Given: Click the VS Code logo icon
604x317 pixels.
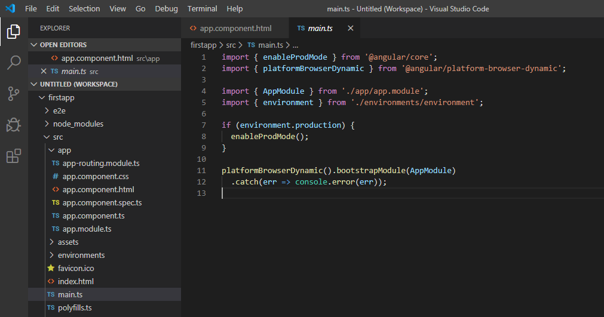Looking at the screenshot, I should tap(10, 8).
